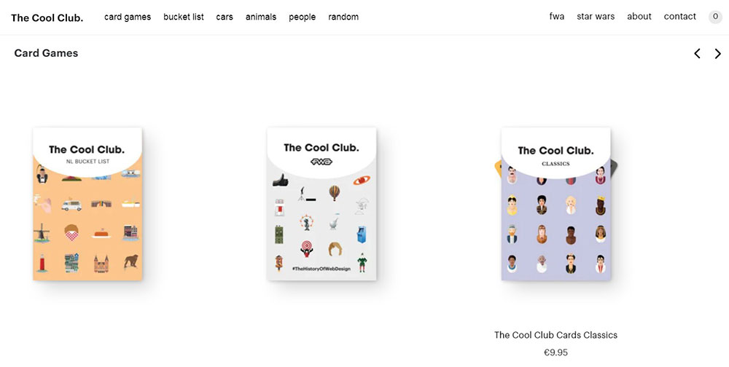Open the NL Bucket List card deck

click(87, 204)
